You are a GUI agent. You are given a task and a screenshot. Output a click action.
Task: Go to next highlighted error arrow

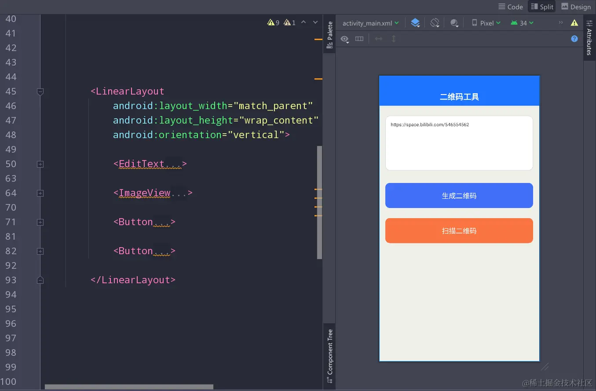pyautogui.click(x=315, y=22)
